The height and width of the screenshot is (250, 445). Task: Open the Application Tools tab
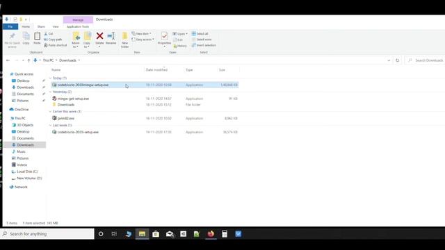(x=78, y=26)
